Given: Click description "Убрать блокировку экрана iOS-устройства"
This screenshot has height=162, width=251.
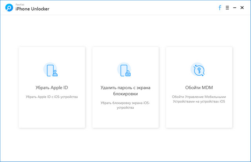Looking at the screenshot, I should tap(125, 105).
